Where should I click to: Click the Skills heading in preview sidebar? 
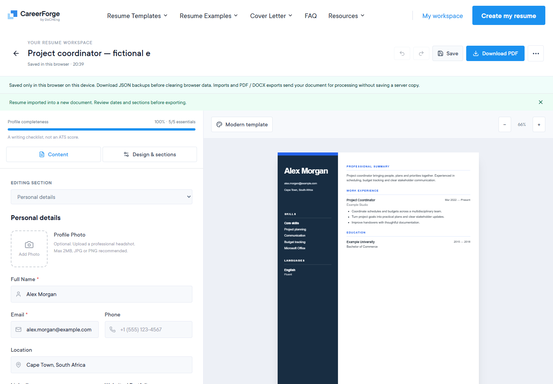click(290, 214)
